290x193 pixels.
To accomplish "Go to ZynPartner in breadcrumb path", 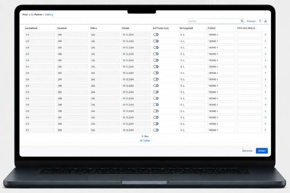I will [x=36, y=14].
